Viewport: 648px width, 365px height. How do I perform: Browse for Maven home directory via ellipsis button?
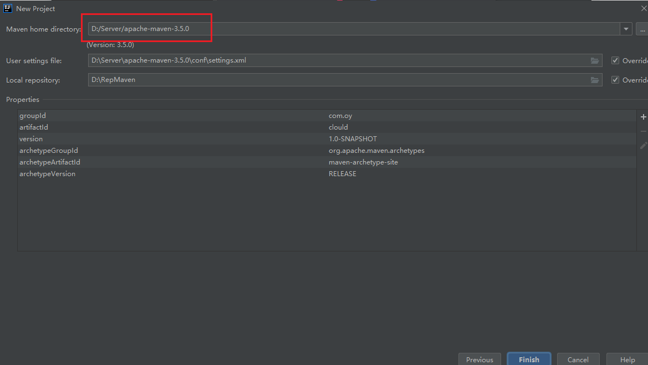pyautogui.click(x=642, y=29)
